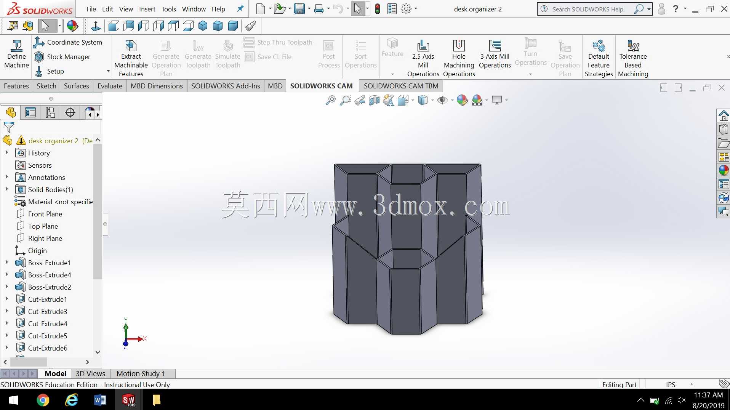The height and width of the screenshot is (410, 730).
Task: Expand the Cut-Extrude3 feature
Action: (x=6, y=311)
